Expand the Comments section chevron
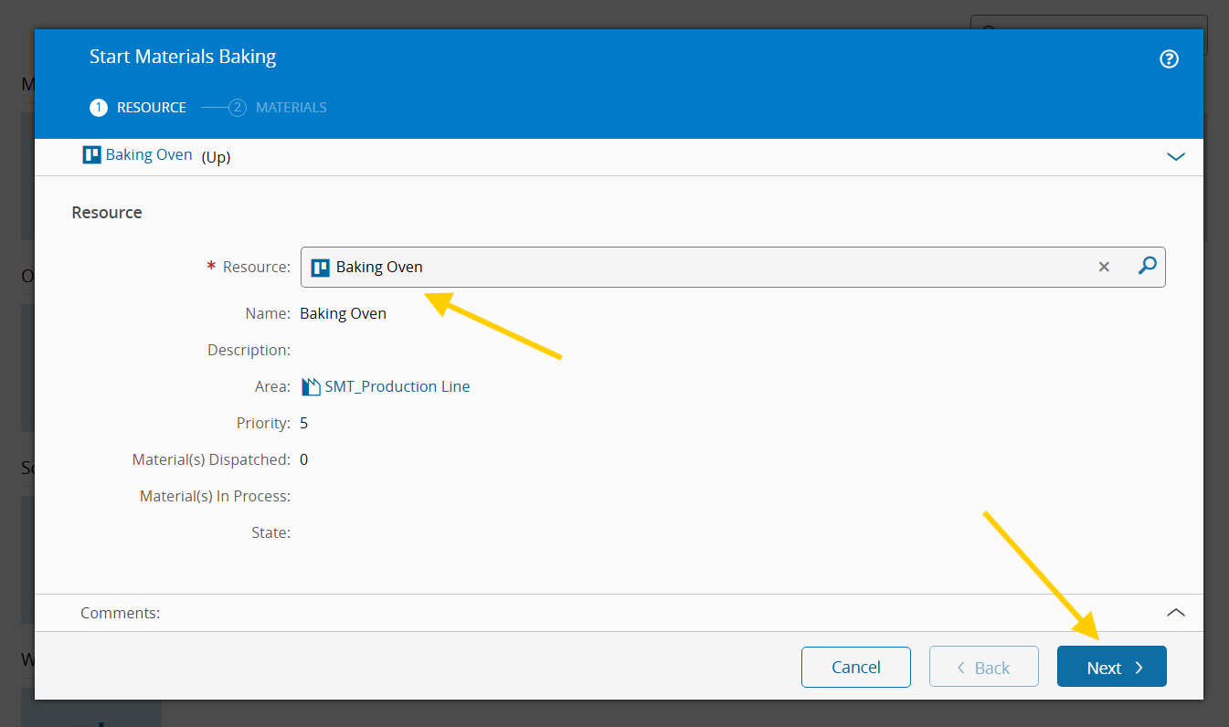Image resolution: width=1229 pixels, height=727 pixels. (x=1176, y=613)
